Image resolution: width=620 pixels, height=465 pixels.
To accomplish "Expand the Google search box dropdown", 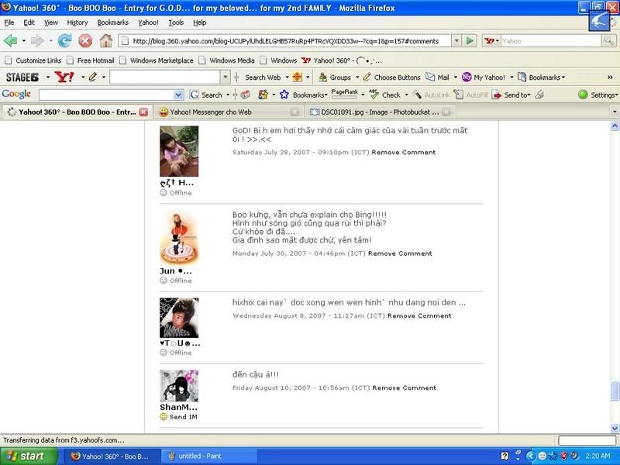I will pyautogui.click(x=178, y=95).
